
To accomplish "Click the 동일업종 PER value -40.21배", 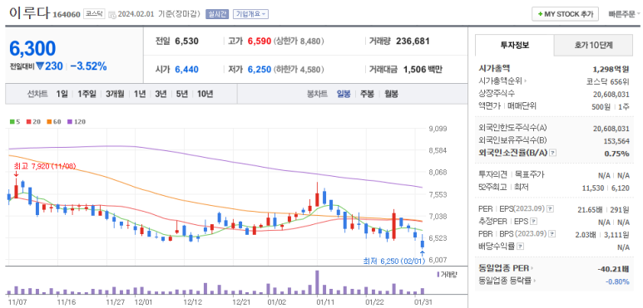I will tap(613, 269).
